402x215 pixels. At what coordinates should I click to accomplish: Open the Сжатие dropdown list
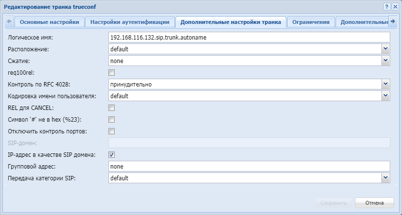(386, 61)
